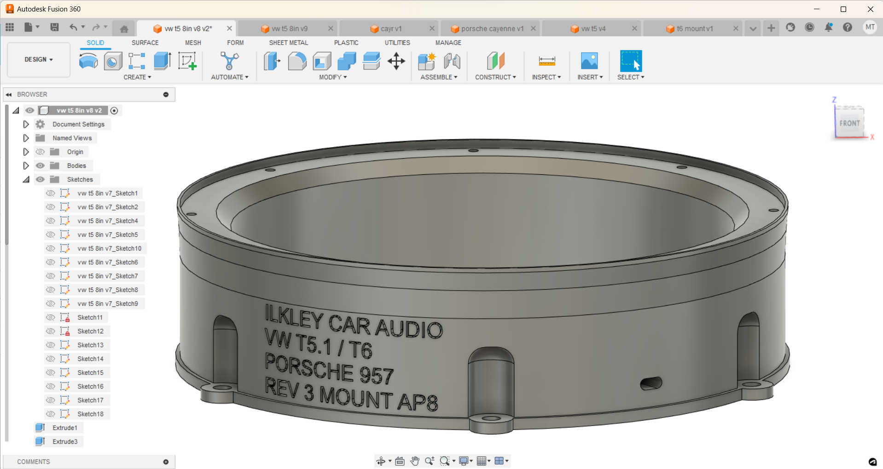The image size is (883, 469).
Task: Select the Move/Copy tool icon
Action: pos(396,61)
